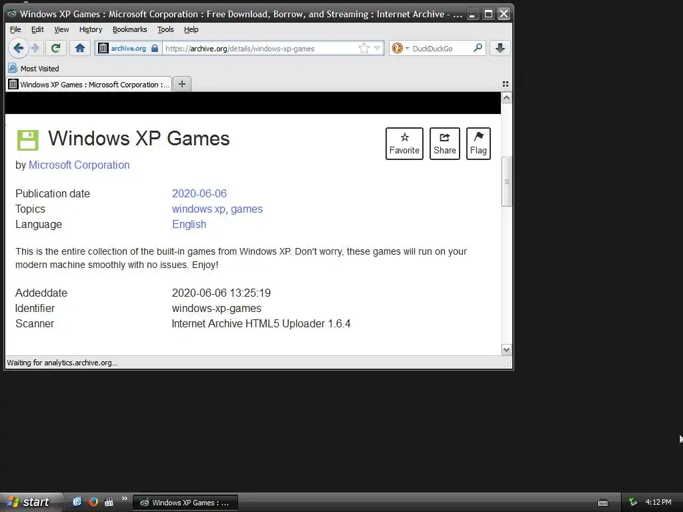Viewport: 683px width, 512px height.
Task: Launch Firefox from quick launch
Action: 93,502
